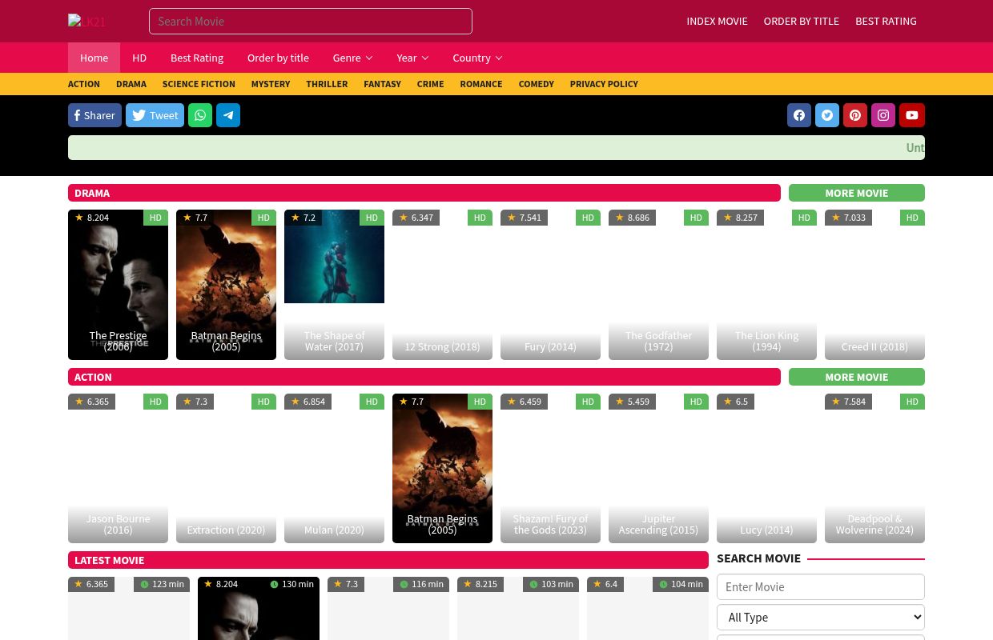Open latest movie card rated 8.215
Viewport: 993px width, 640px height.
(518, 608)
